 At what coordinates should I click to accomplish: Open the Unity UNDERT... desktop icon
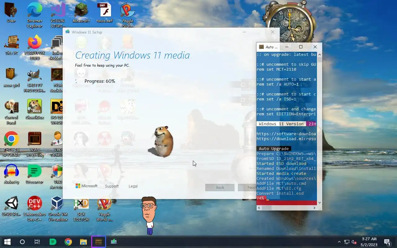coord(11,206)
